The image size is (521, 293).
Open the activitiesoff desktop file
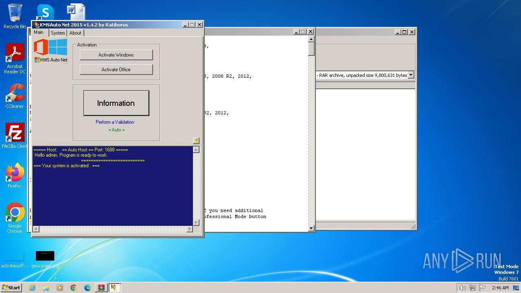15,260
